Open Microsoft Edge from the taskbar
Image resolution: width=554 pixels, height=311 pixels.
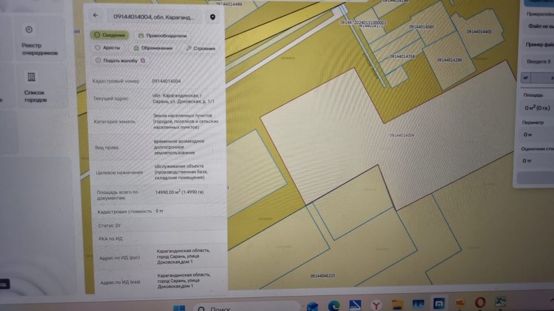point(333,305)
